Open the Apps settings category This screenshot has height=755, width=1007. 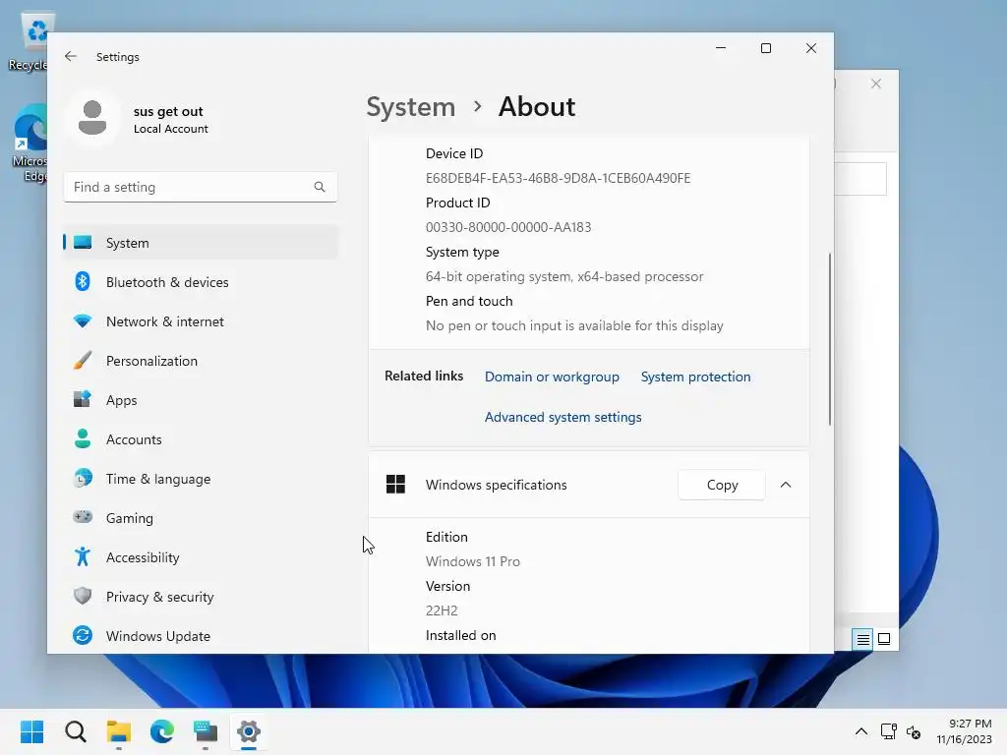tap(201, 400)
